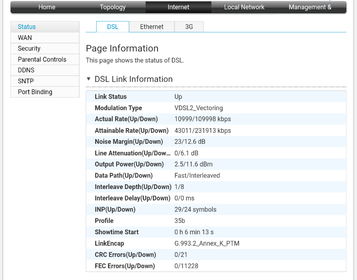Image resolution: width=357 pixels, height=280 pixels.
Task: Open the Topology navigation tab
Action: 113,7
